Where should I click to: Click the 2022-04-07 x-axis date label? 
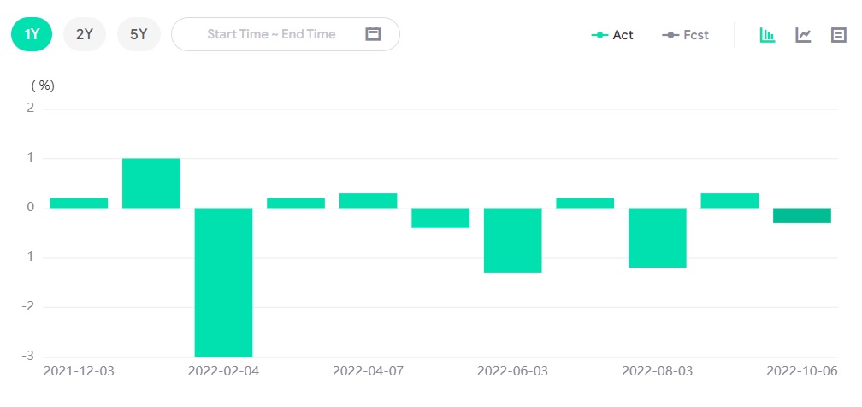coord(369,372)
